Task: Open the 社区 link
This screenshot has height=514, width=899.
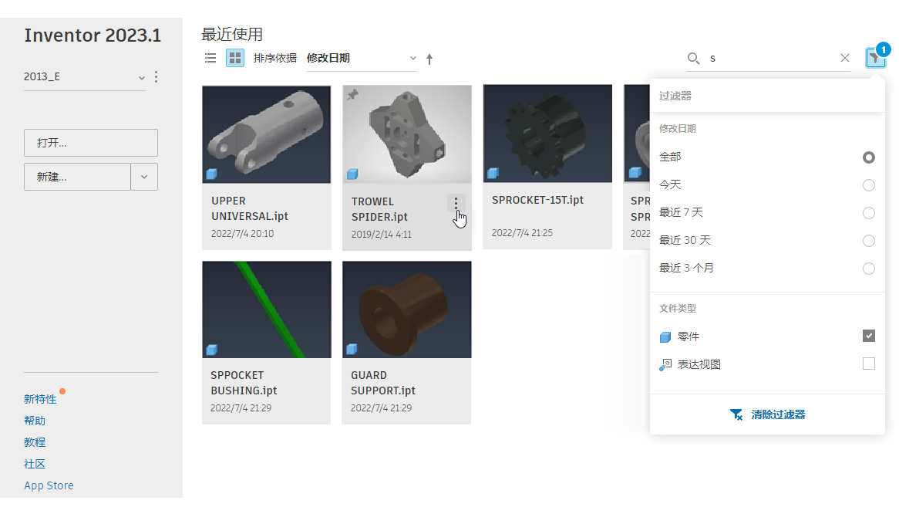Action: point(35,464)
